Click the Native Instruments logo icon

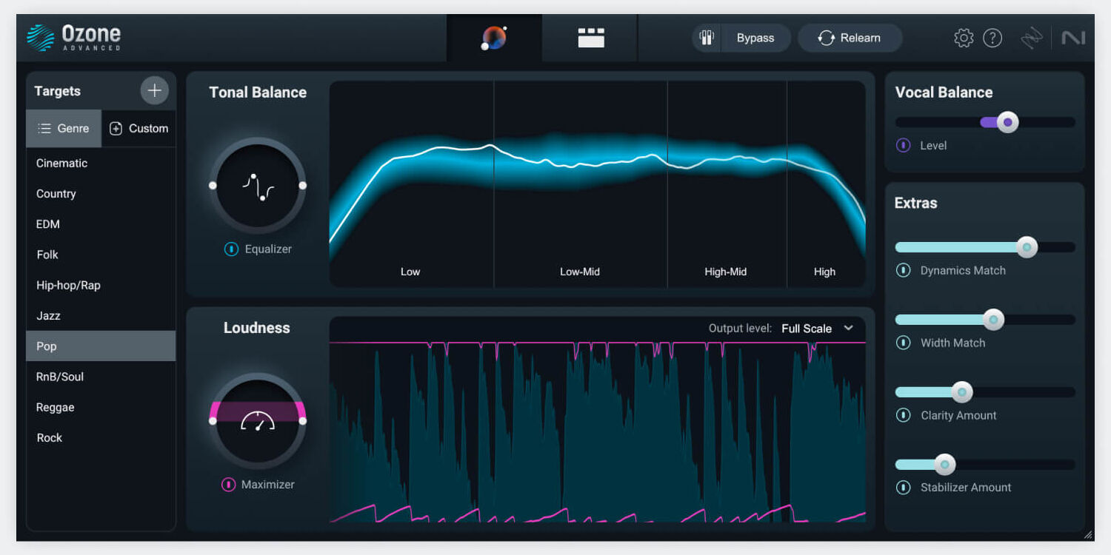point(1073,38)
